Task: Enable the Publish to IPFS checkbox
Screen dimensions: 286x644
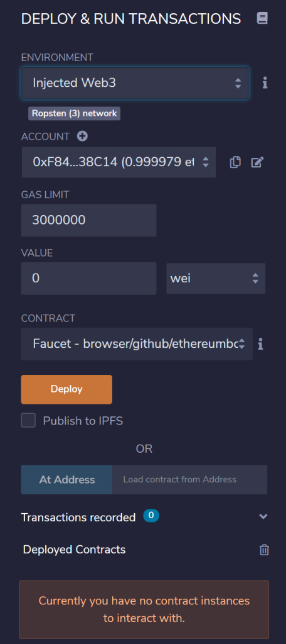Action: pyautogui.click(x=28, y=421)
